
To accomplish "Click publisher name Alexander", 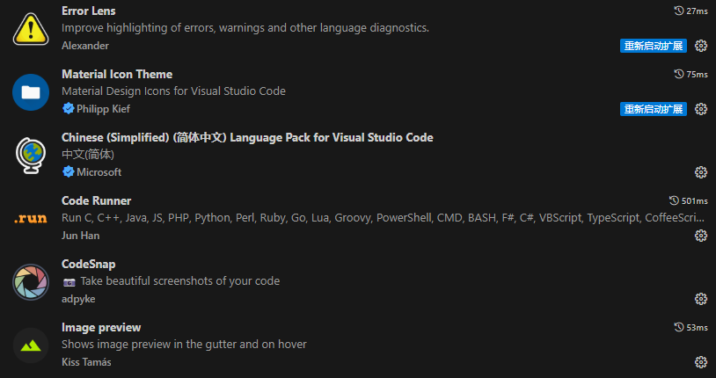I will pyautogui.click(x=85, y=46).
